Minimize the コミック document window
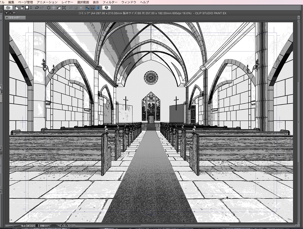The height and width of the screenshot is (229, 303). click(x=10, y=13)
